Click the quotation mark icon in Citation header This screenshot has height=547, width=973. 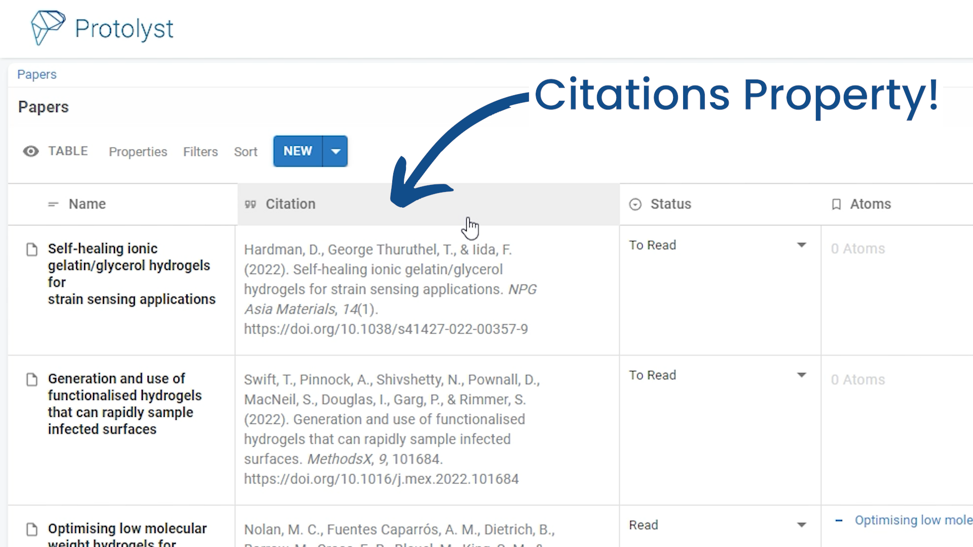250,204
